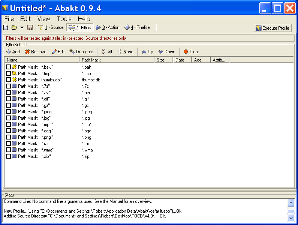298x225 pixels.
Task: Open the Tools menu
Action: click(x=64, y=19)
